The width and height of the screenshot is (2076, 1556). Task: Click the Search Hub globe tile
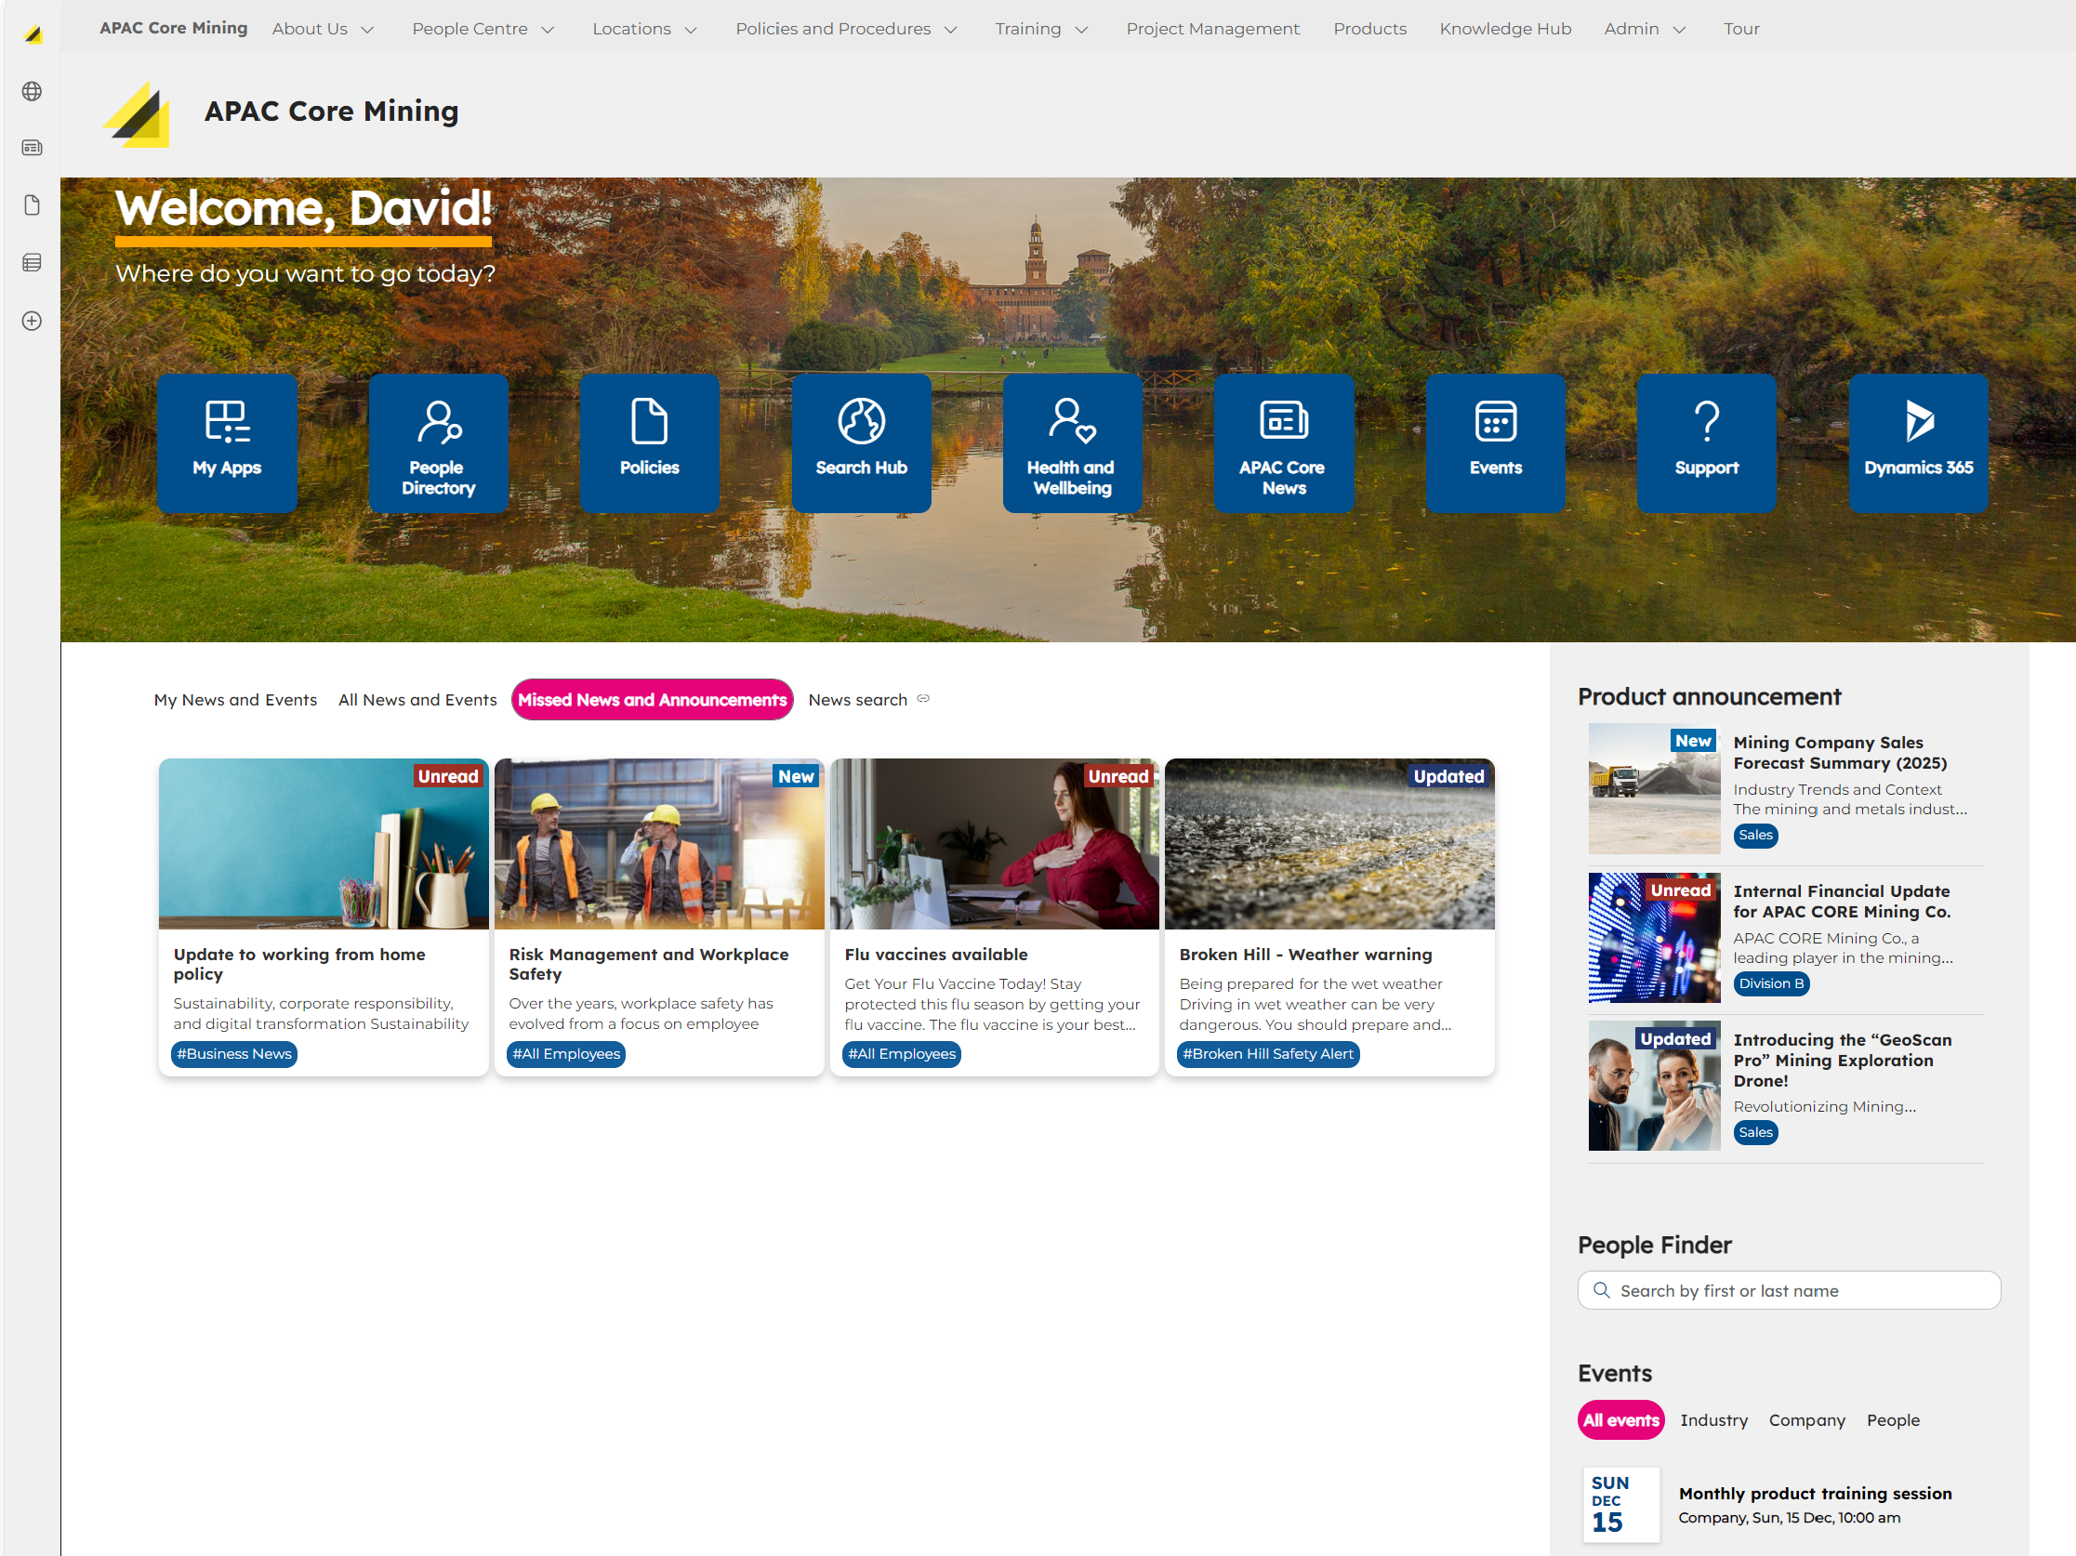[861, 443]
